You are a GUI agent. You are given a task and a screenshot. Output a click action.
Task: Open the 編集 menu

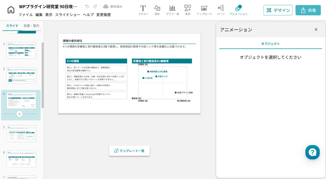coord(39,15)
